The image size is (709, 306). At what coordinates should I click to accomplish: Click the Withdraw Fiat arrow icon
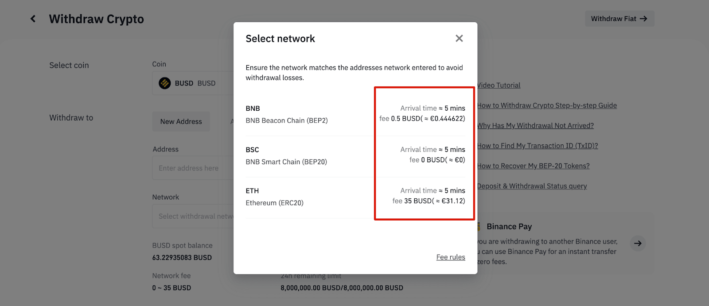tap(644, 19)
